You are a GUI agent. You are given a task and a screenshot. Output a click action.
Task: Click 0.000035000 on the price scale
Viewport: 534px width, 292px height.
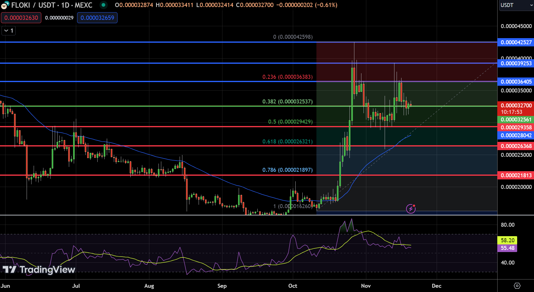(x=516, y=91)
